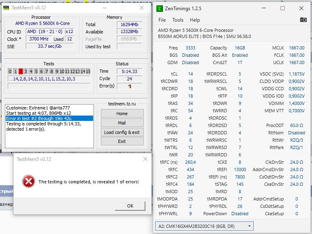Close the TestMem5 main window
This screenshot has height=234, width=312.
coord(142,8)
